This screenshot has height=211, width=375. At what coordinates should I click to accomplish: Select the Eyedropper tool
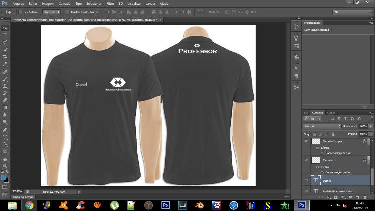click(5, 64)
